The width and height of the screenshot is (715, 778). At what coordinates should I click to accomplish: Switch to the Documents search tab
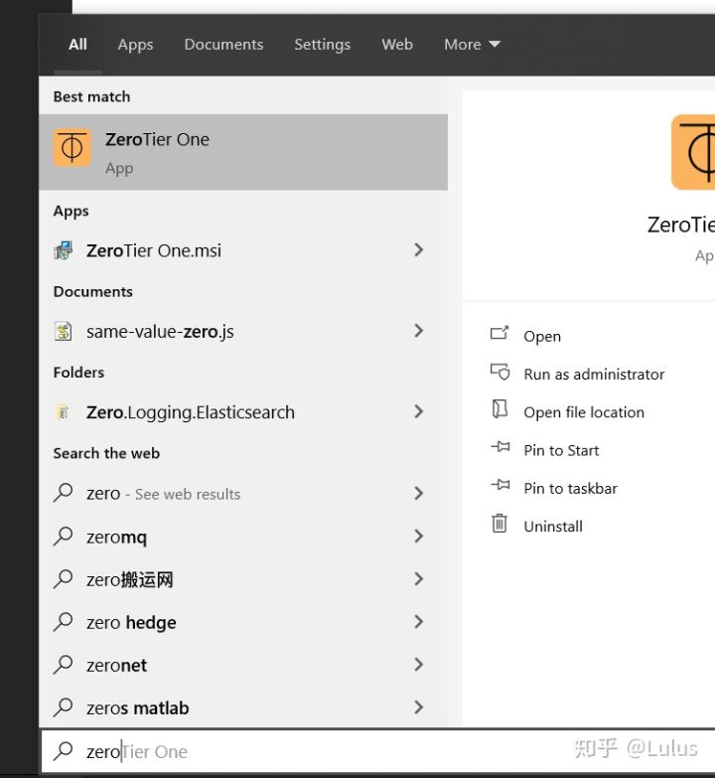click(223, 44)
